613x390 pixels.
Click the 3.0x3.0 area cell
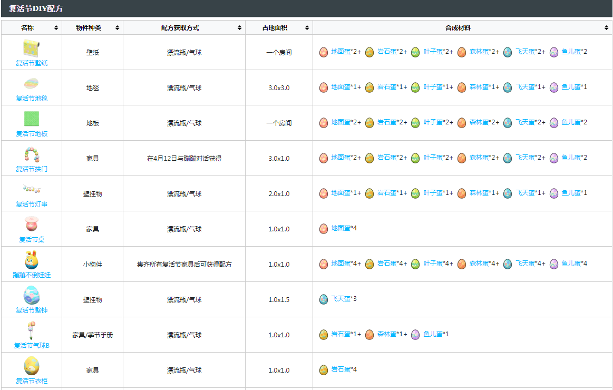click(x=279, y=88)
